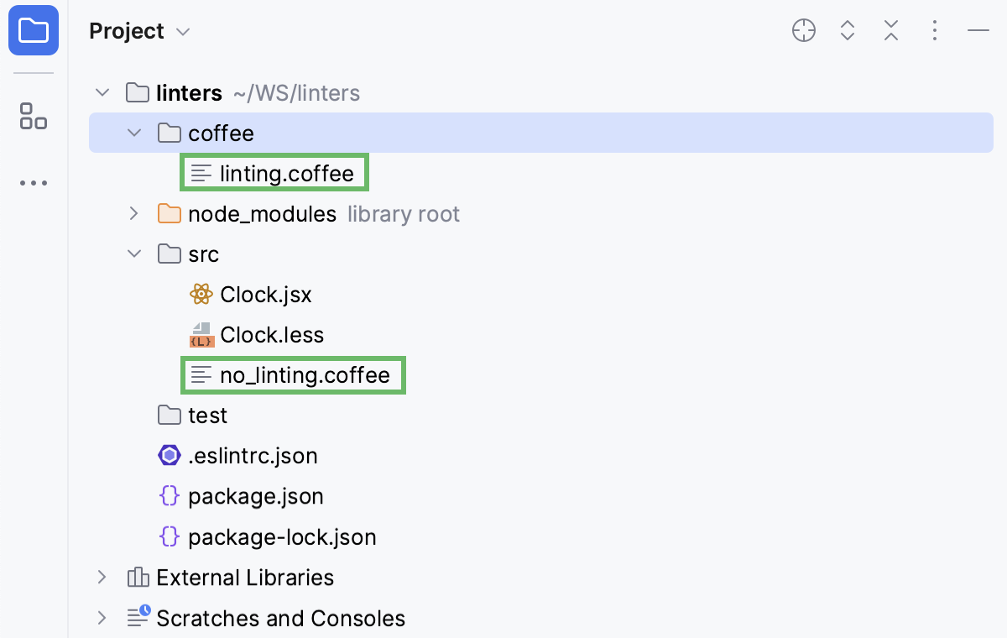Click the Structure tool window icon
This screenshot has height=638, width=1007.
click(x=34, y=117)
